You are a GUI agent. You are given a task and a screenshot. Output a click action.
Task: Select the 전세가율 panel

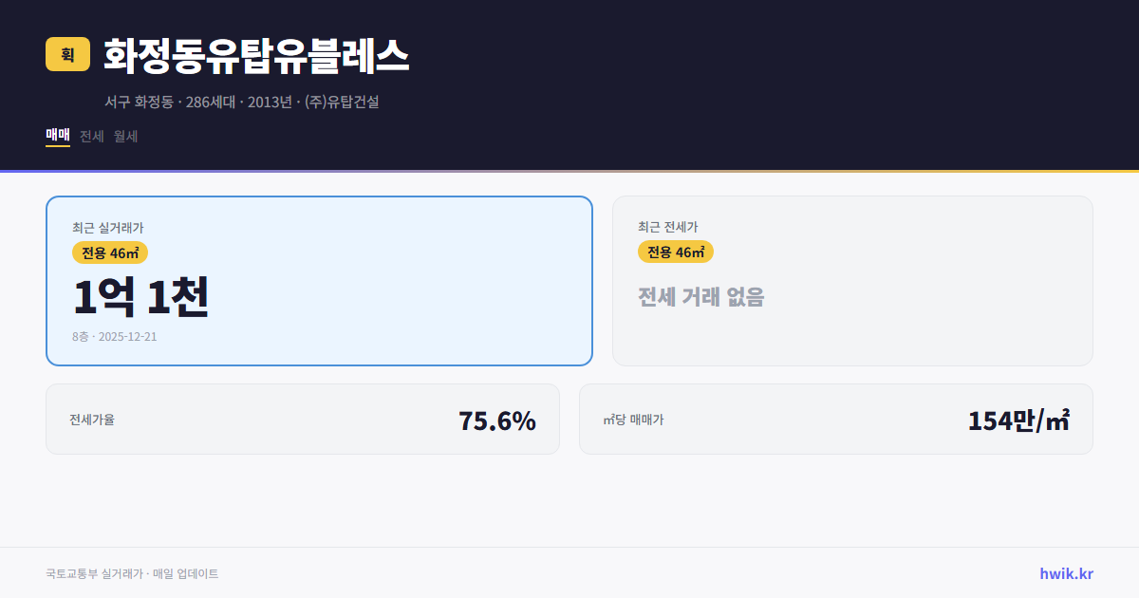pos(303,419)
